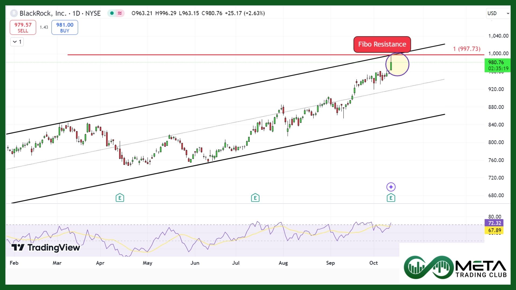Click the 1,040.00 price axis label
This screenshot has height=290, width=516.
498,36
